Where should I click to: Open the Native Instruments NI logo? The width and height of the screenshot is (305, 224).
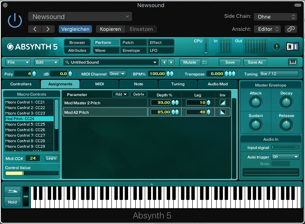coord(292,47)
